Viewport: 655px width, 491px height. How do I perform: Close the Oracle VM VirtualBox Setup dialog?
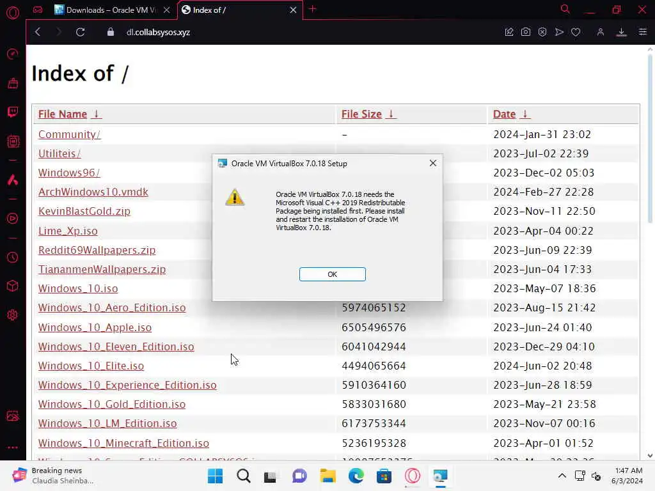pyautogui.click(x=433, y=163)
